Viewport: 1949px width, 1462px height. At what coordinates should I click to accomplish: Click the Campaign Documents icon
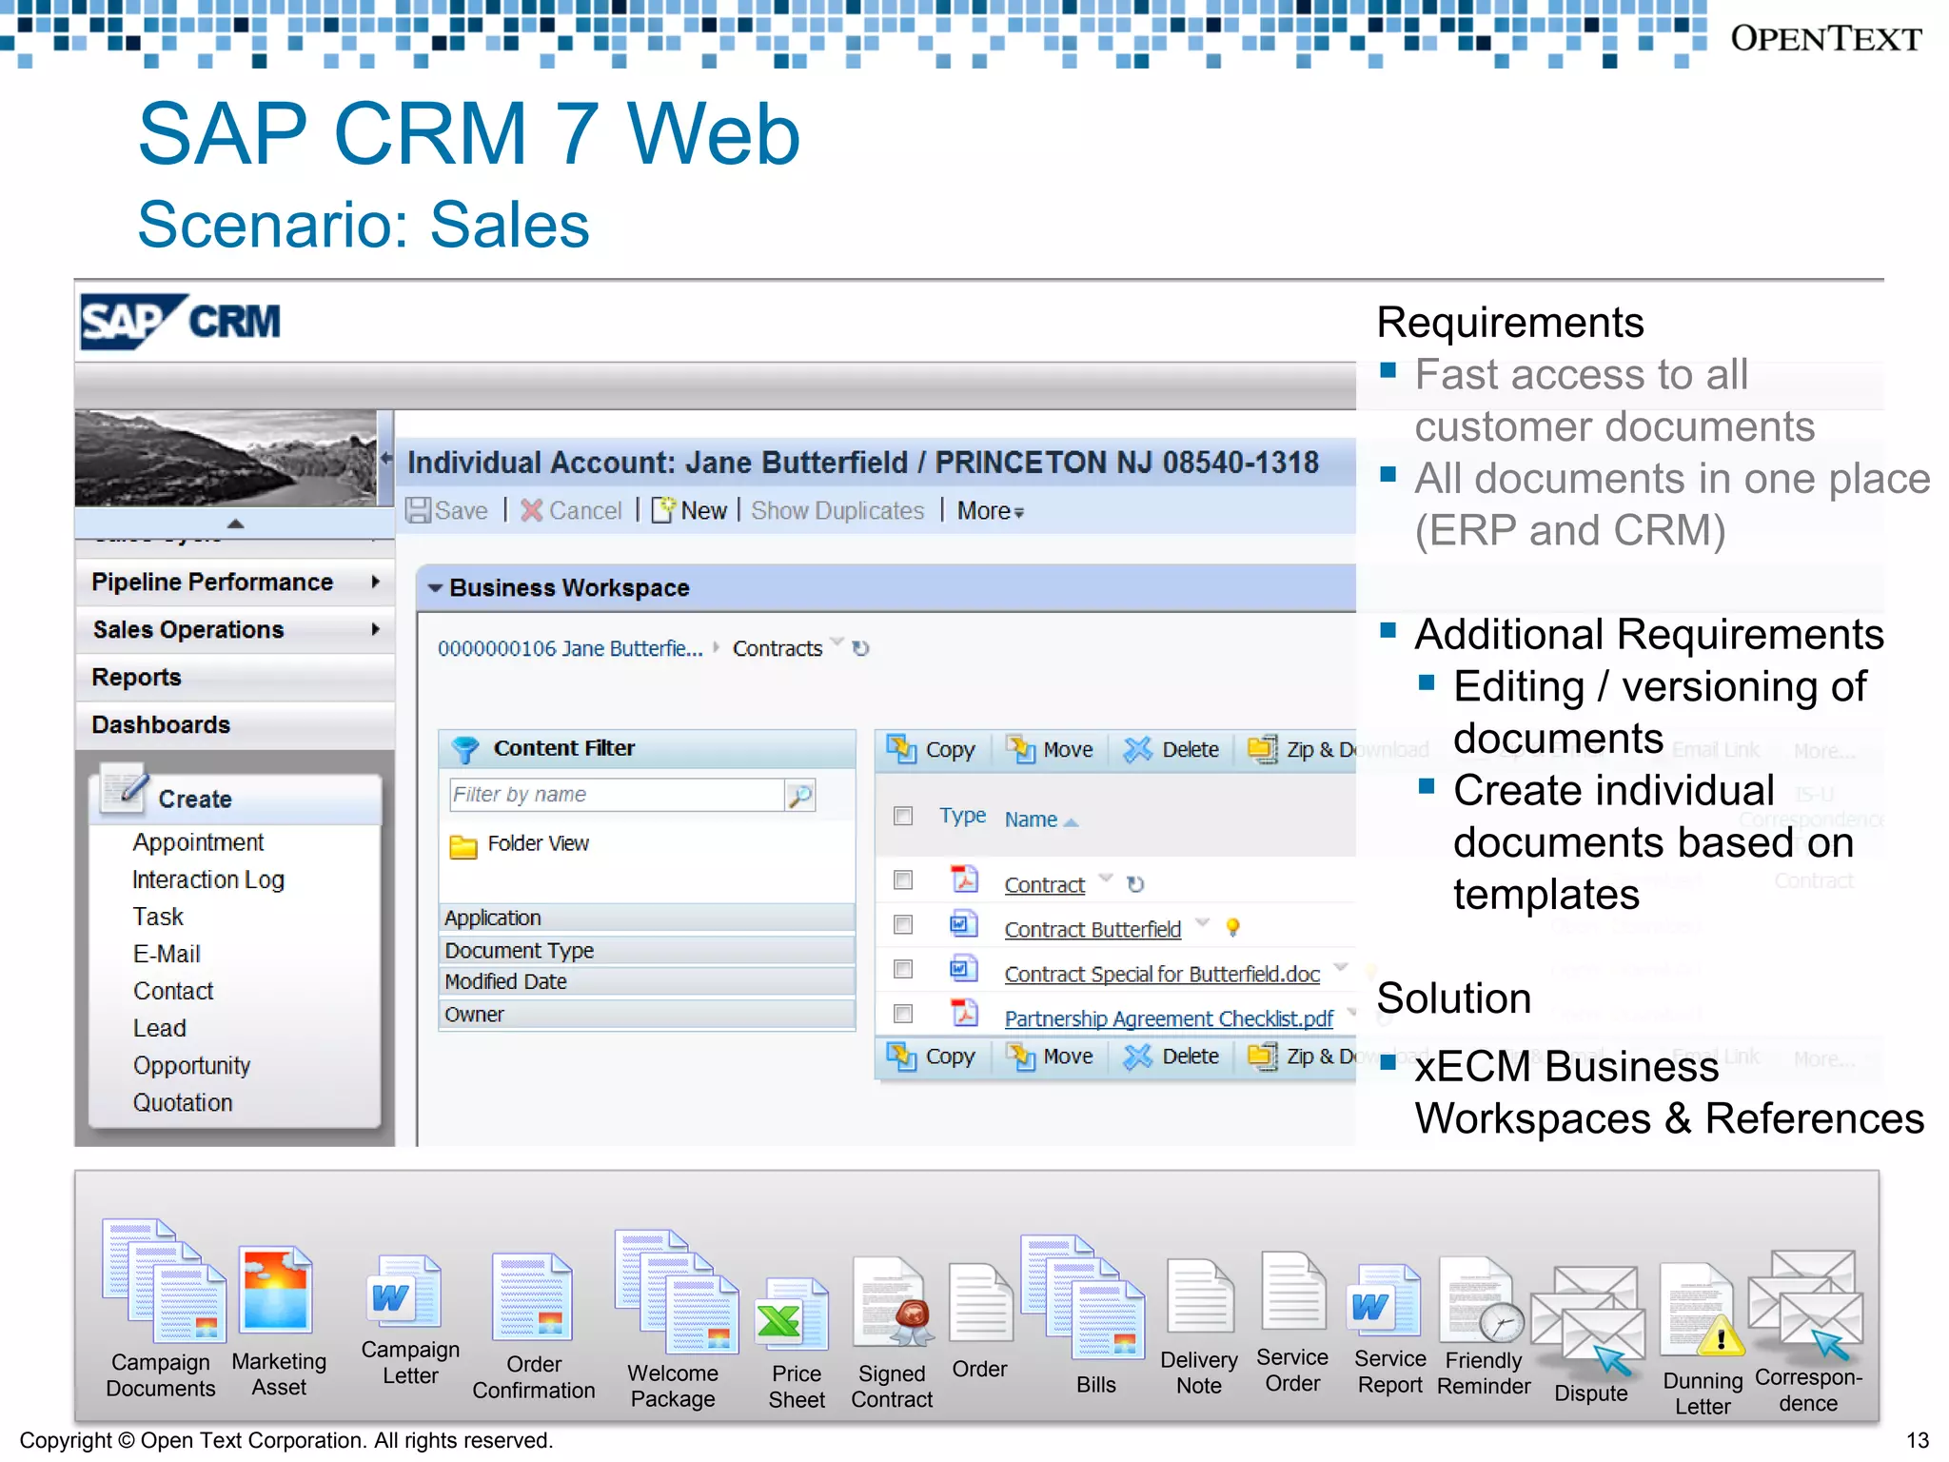164,1280
